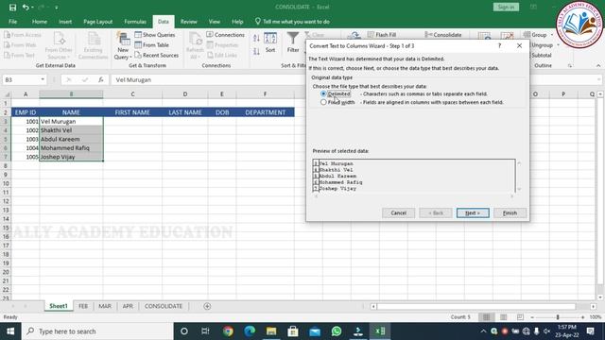
Task: Switch to the FEB sheet tab
Action: [83, 306]
